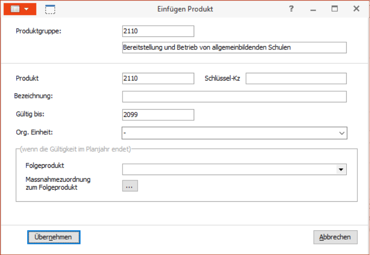Image resolution: width=370 pixels, height=255 pixels.
Task: Select the Gültig bis year field
Action: [x=158, y=115]
